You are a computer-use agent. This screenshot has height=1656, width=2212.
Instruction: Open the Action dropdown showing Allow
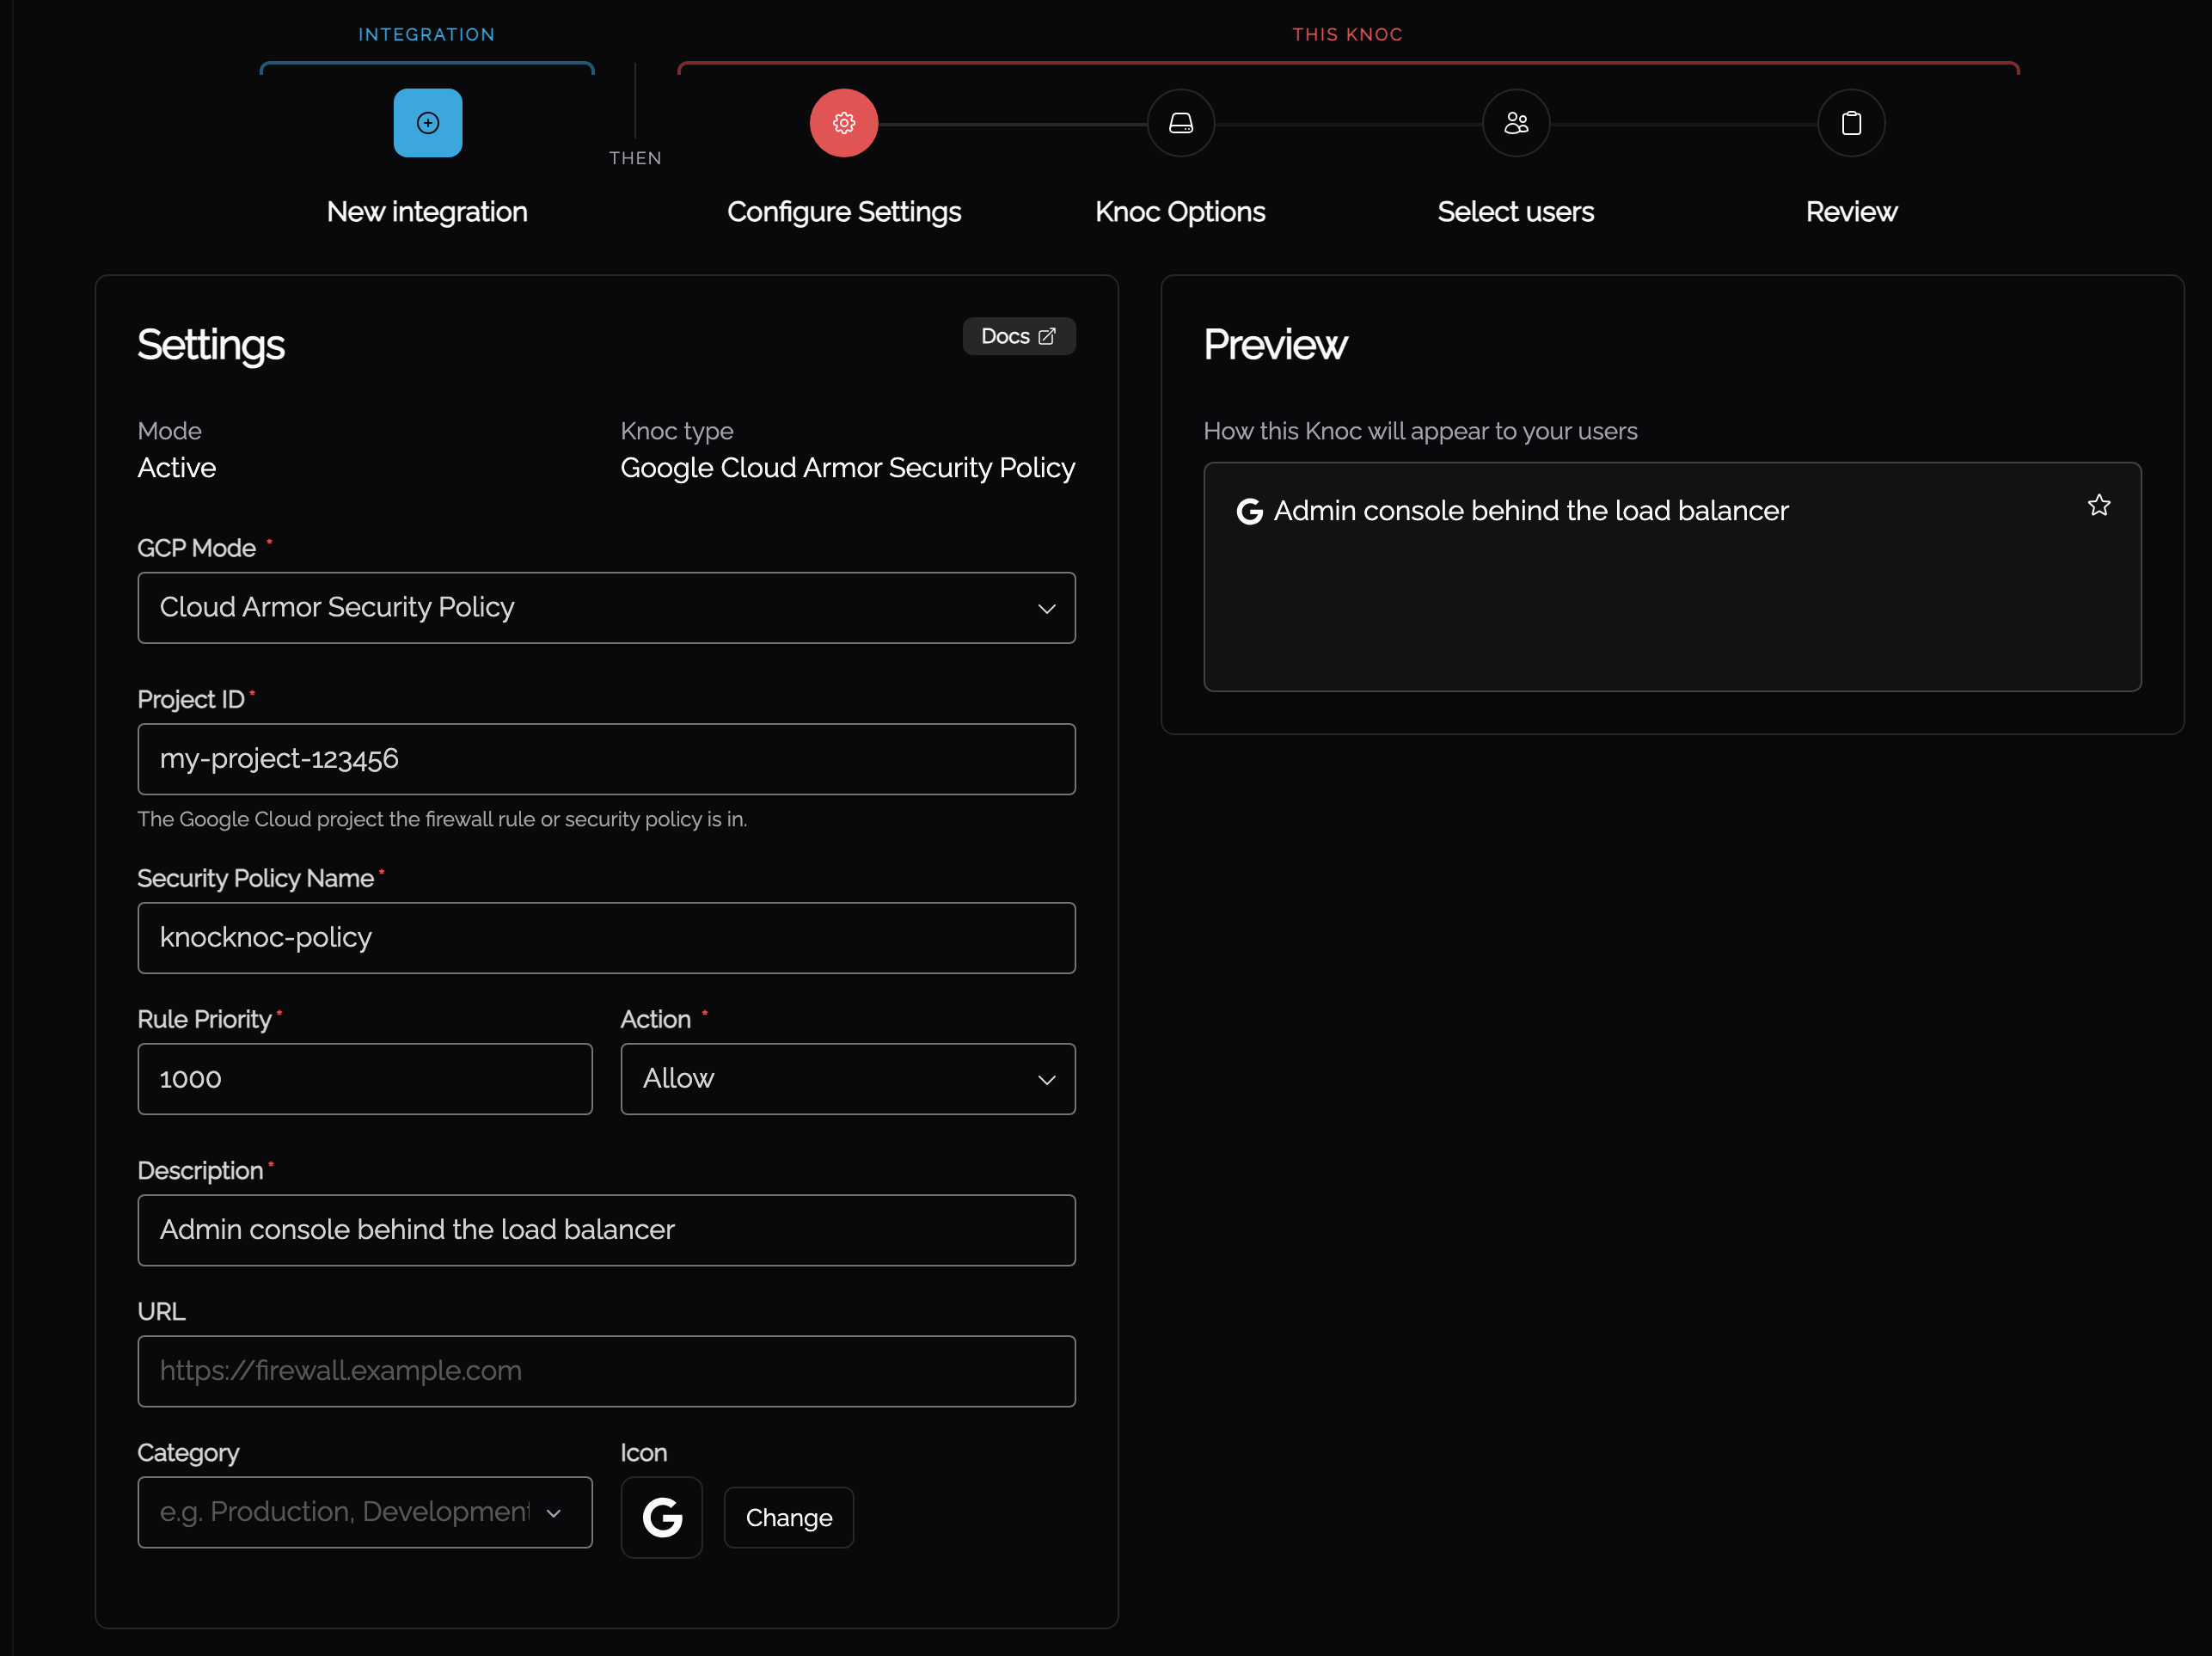[847, 1079]
